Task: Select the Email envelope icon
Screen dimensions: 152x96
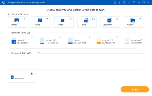Action: (x=86, y=20)
